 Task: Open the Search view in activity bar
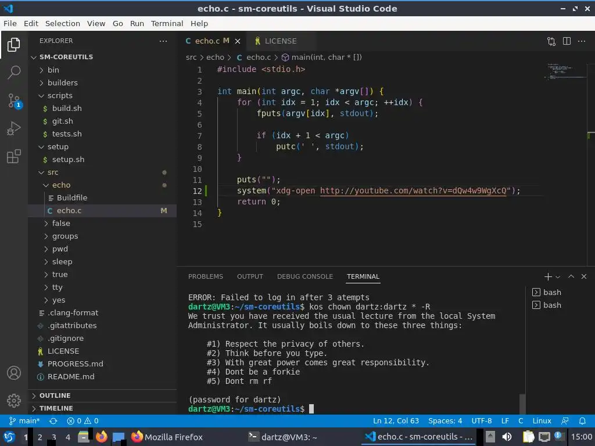click(x=14, y=72)
